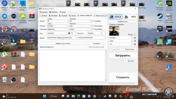
Task: Open the Recycle Bin on desktop
Action: coord(4,81)
